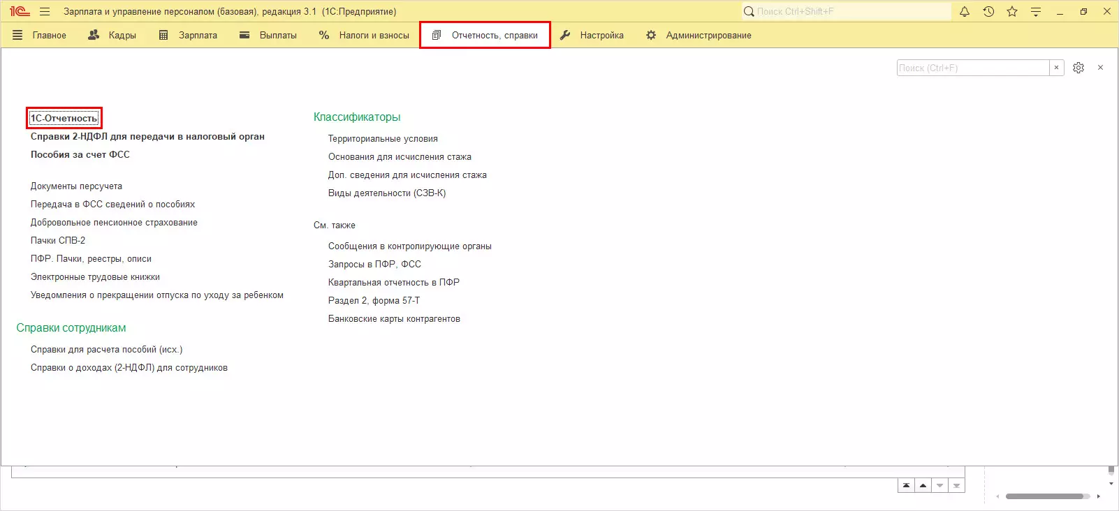This screenshot has height=511, width=1119.
Task: Go to the Настройка section
Action: pos(592,35)
